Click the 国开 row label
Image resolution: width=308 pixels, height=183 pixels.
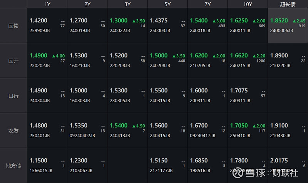click(x=14, y=61)
